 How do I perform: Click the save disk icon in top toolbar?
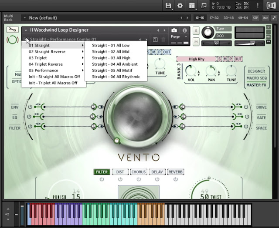168,6
